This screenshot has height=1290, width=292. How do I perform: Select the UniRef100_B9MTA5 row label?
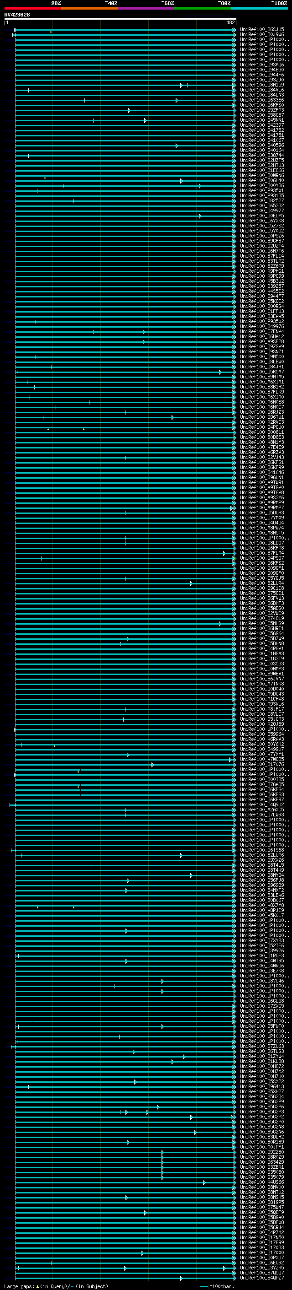click(262, 377)
